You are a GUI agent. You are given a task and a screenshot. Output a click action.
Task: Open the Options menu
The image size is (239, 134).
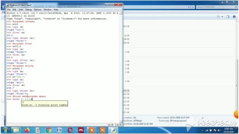(37, 10)
